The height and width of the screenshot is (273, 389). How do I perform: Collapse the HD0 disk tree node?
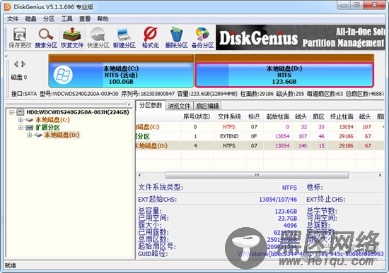point(11,112)
